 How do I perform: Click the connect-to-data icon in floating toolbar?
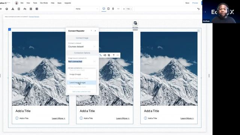pyautogui.click(x=100, y=55)
